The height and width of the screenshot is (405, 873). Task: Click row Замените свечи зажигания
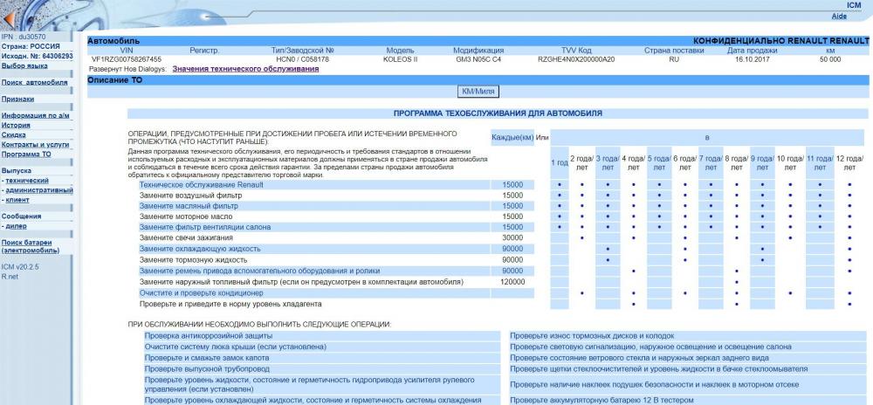click(x=314, y=237)
